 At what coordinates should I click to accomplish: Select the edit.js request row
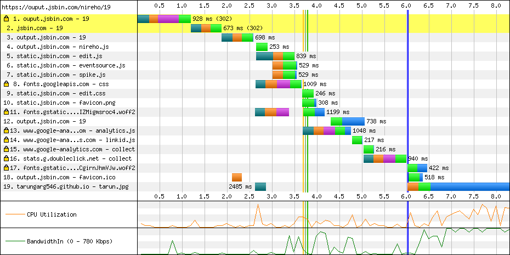(x=255, y=56)
